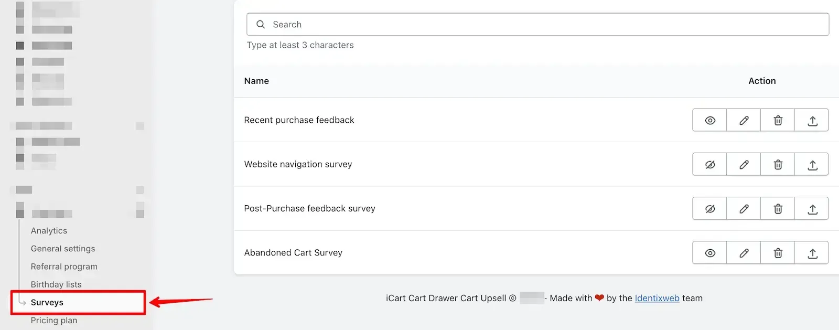Edit the Recent purchase feedback survey
This screenshot has width=839, height=330.
pyautogui.click(x=744, y=120)
